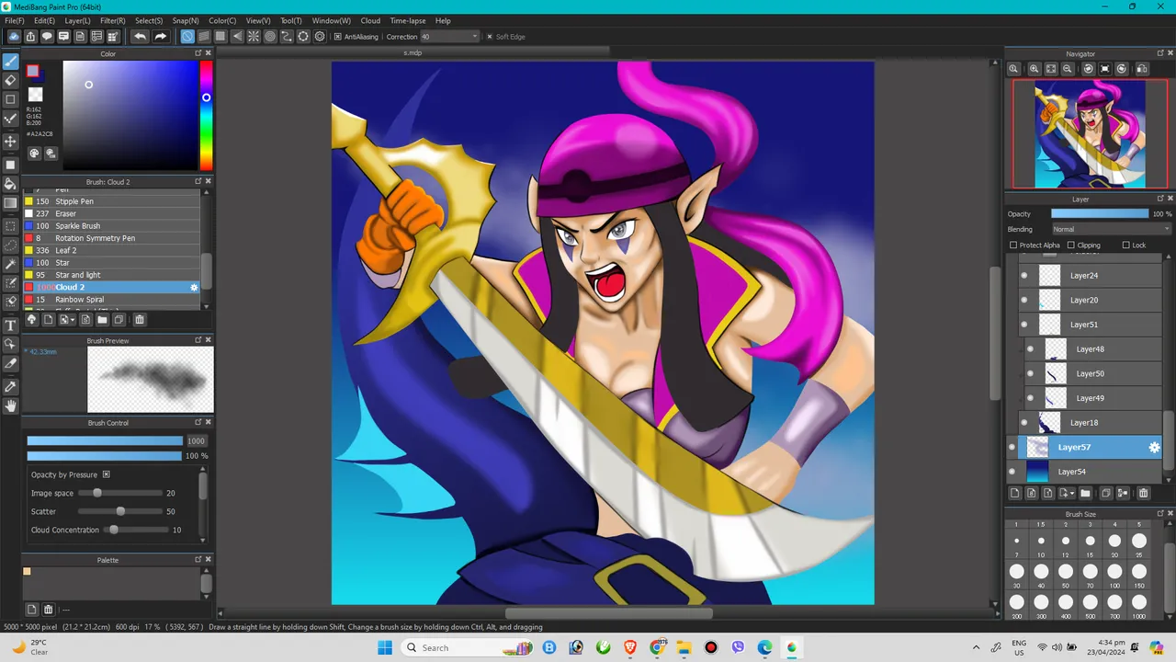Click the transparent color swatch
Image resolution: width=1176 pixels, height=662 pixels.
(x=35, y=94)
